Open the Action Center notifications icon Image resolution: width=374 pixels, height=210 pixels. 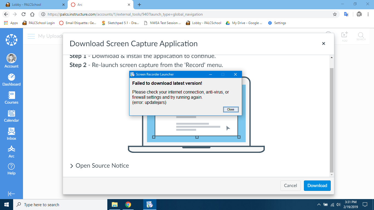click(x=365, y=205)
